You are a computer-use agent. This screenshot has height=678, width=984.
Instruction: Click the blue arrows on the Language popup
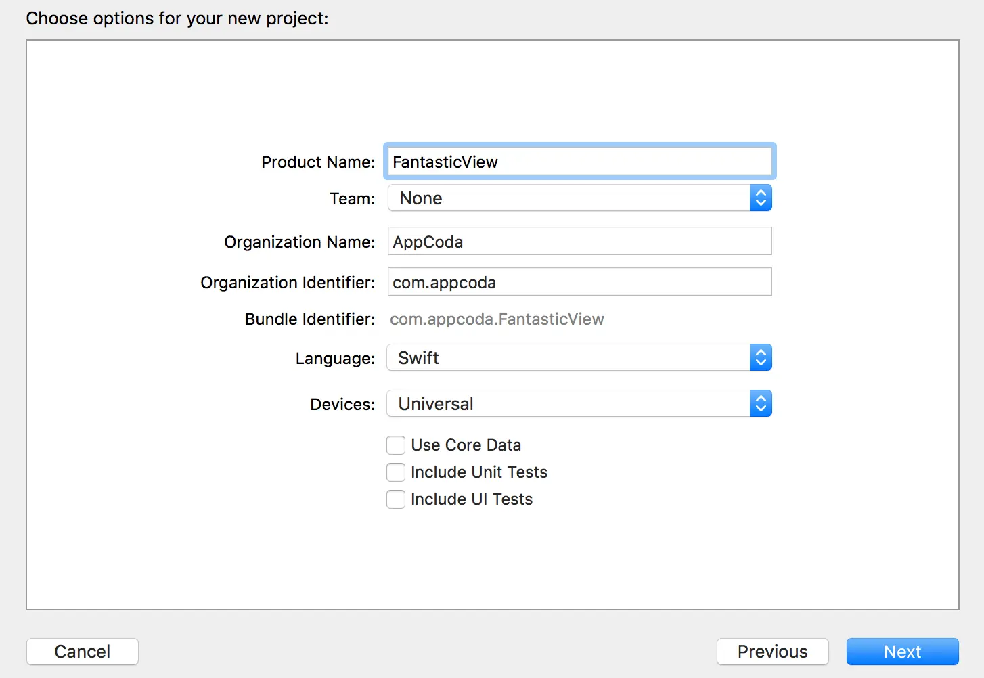(x=761, y=358)
